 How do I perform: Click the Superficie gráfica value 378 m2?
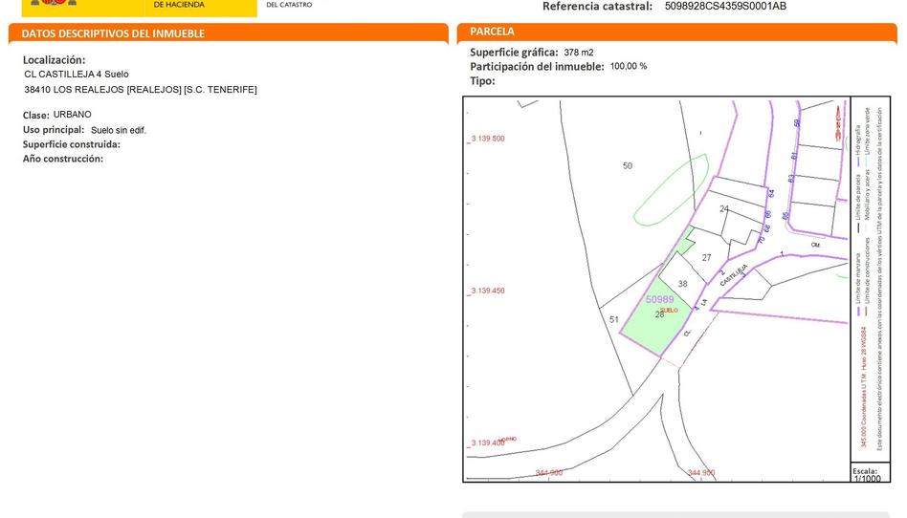pyautogui.click(x=579, y=53)
